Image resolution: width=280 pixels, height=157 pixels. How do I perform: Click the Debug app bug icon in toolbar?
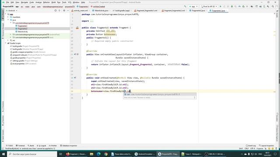(x=232, y=7)
